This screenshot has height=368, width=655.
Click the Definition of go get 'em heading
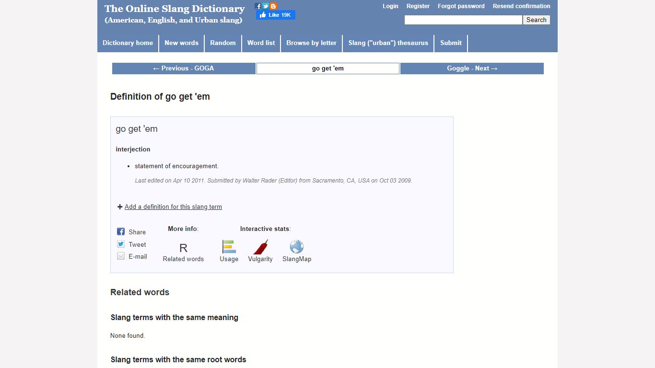point(160,96)
